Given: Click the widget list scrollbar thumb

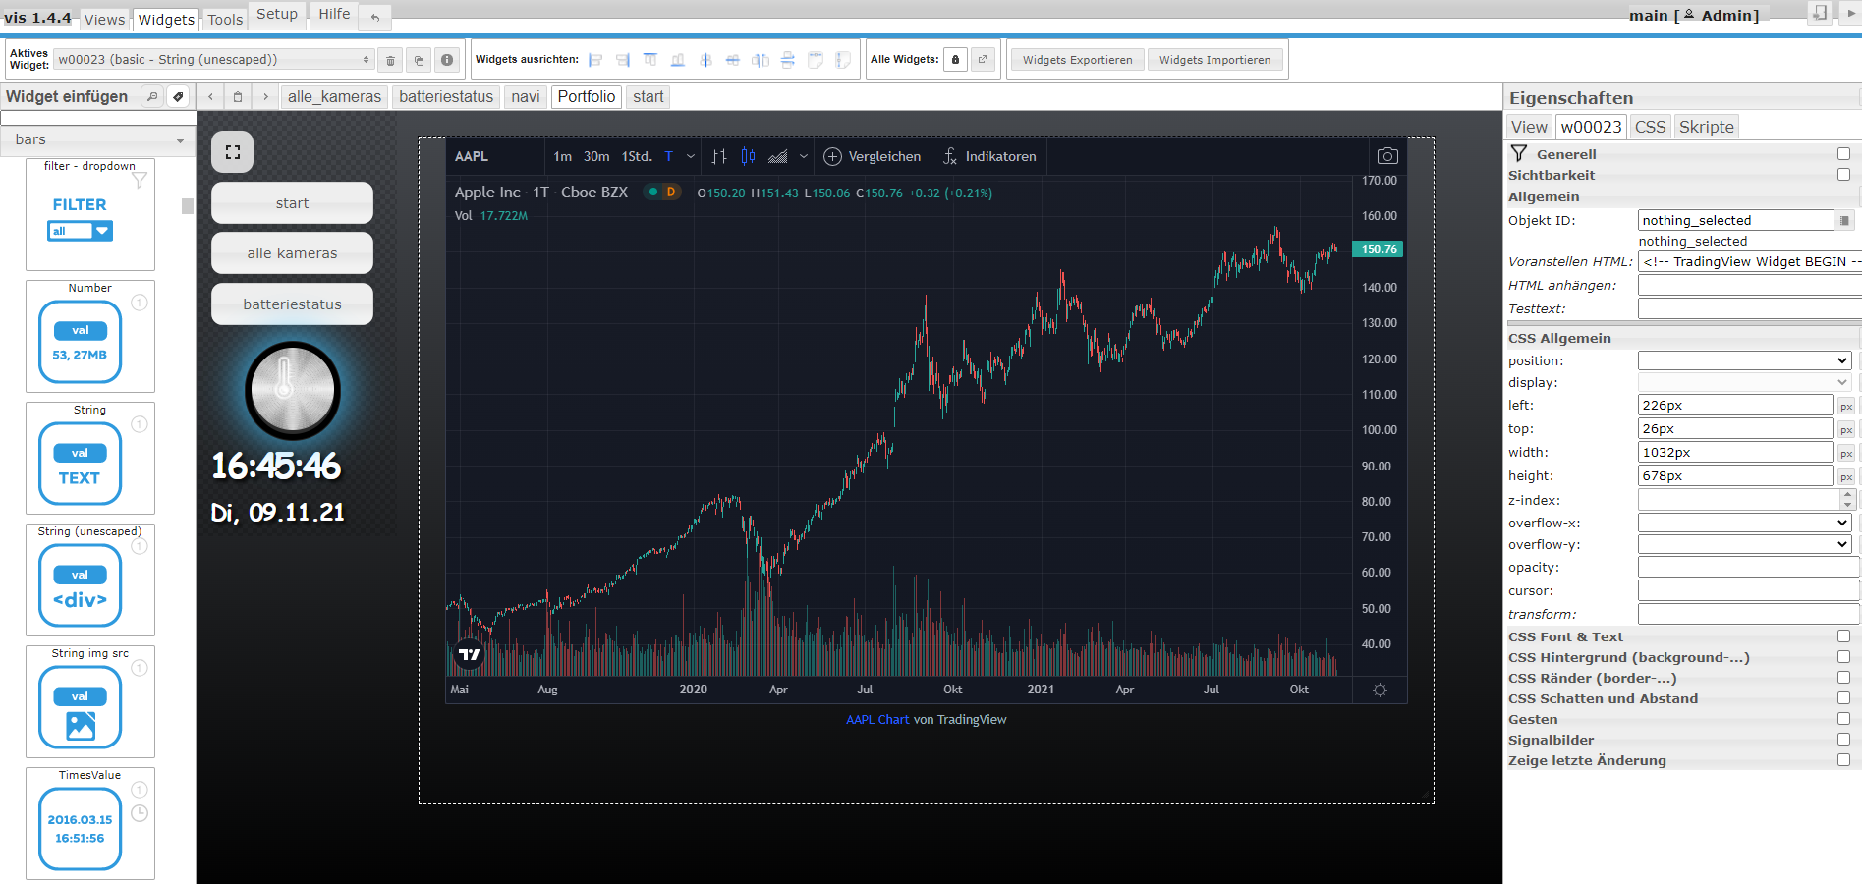Looking at the screenshot, I should click(188, 205).
